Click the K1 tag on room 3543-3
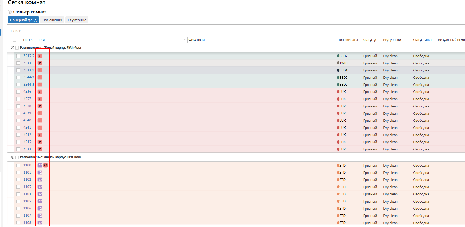This screenshot has width=465, height=227. click(x=40, y=56)
